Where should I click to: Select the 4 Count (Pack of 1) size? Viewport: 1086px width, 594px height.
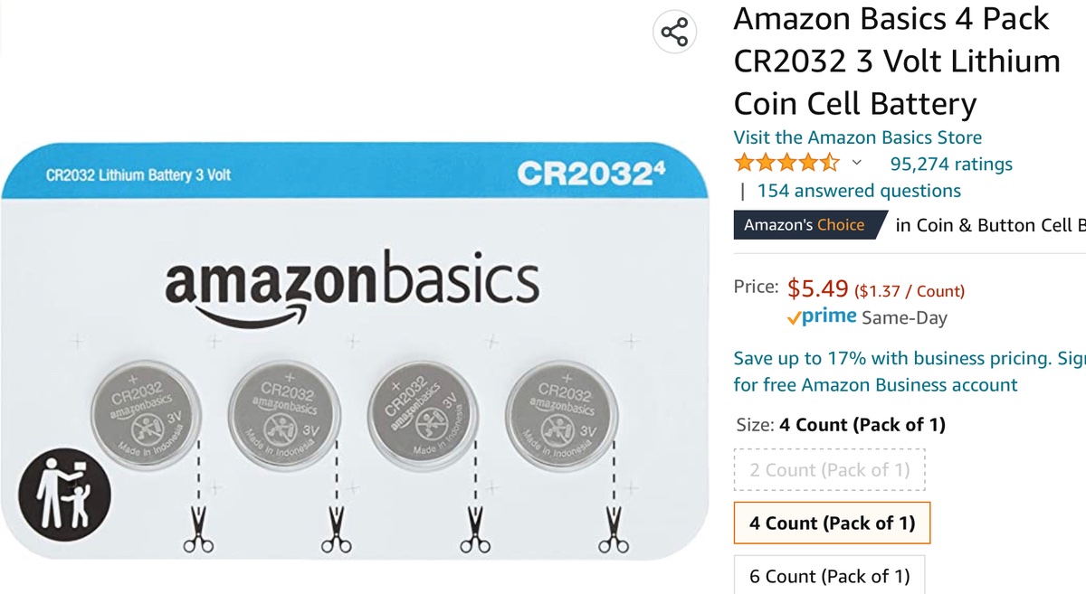pyautogui.click(x=832, y=523)
